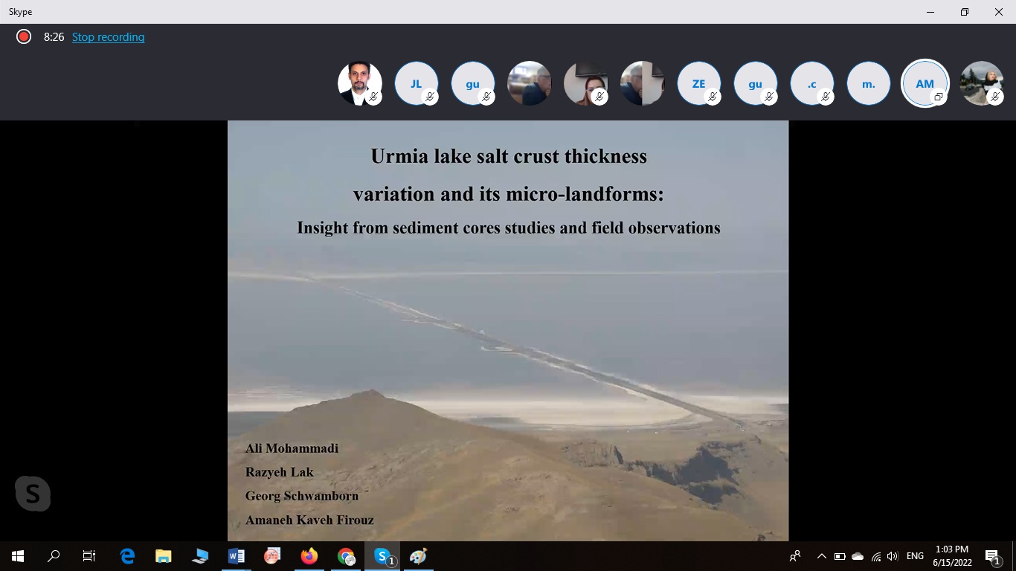Expand the hidden system tray icons

coord(821,556)
